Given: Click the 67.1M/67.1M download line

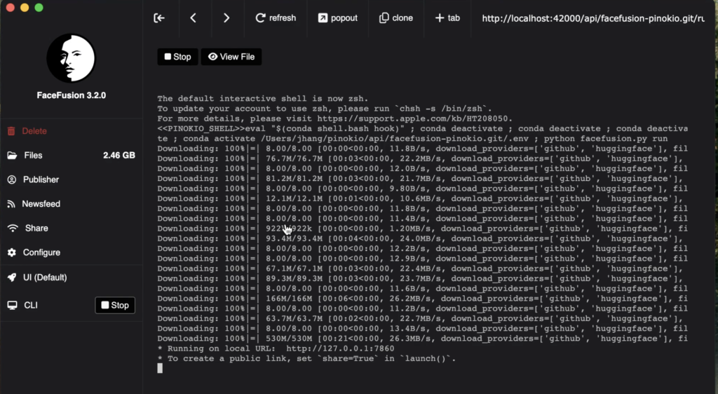Looking at the screenshot, I should click(420, 269).
